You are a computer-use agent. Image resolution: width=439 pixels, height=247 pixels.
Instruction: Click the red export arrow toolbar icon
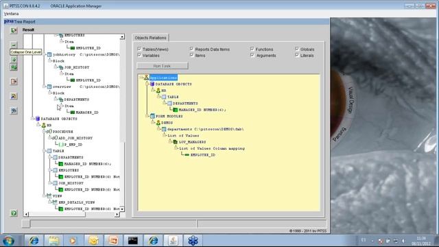point(14,82)
